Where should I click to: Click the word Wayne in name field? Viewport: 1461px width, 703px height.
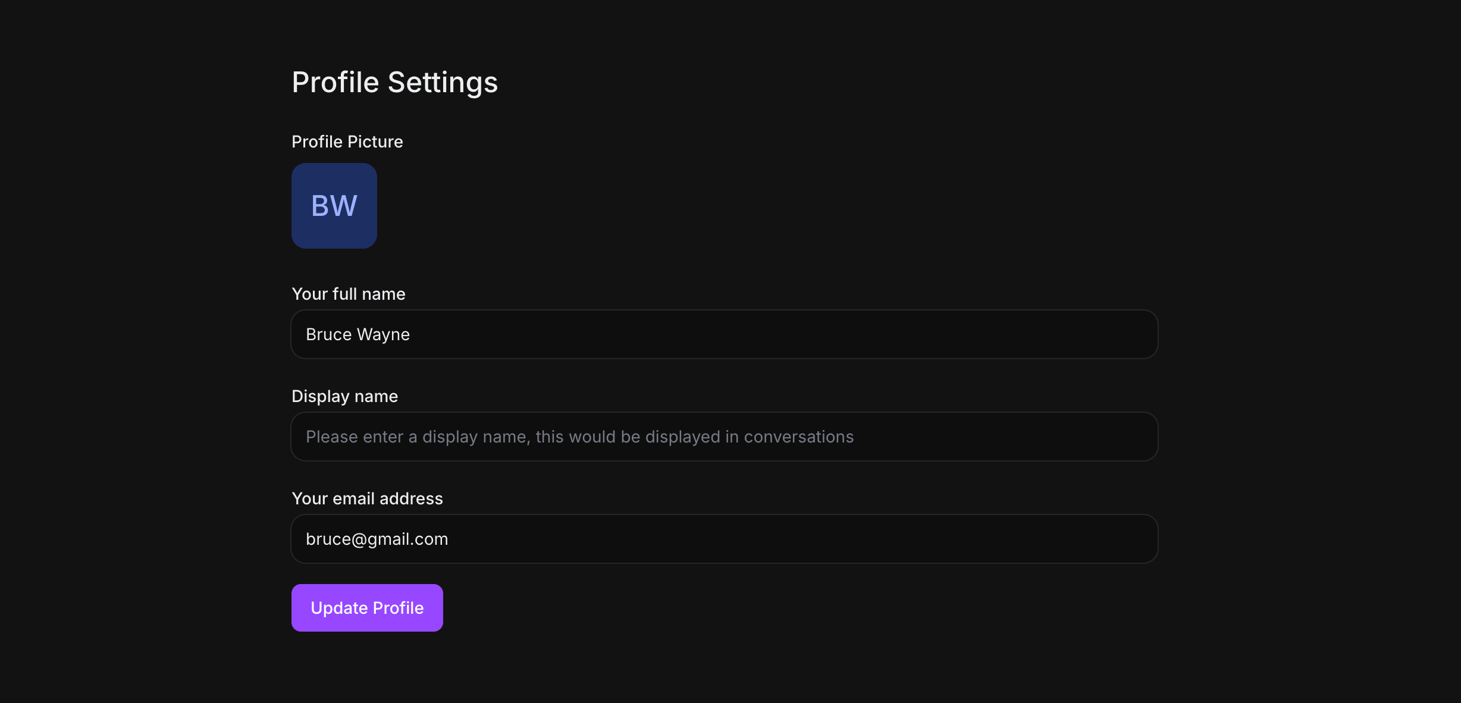click(383, 334)
